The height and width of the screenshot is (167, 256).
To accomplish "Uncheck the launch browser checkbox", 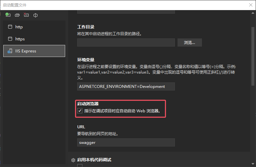I will (x=80, y=111).
